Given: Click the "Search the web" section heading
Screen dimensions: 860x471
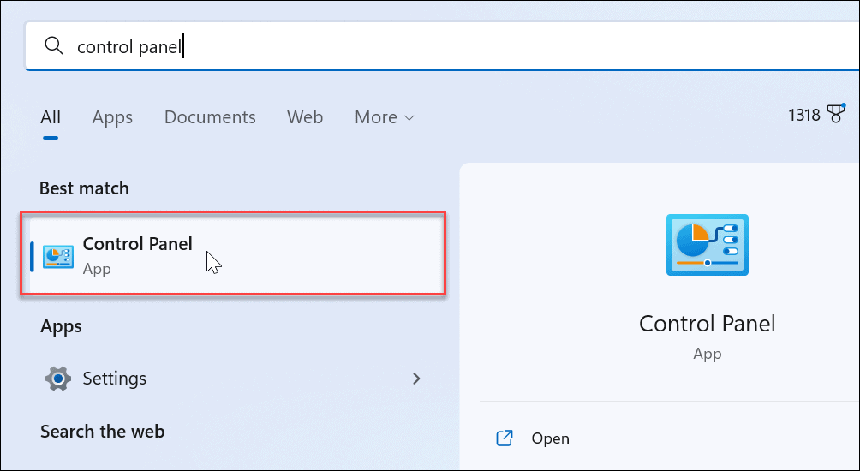Looking at the screenshot, I should pyautogui.click(x=102, y=432).
